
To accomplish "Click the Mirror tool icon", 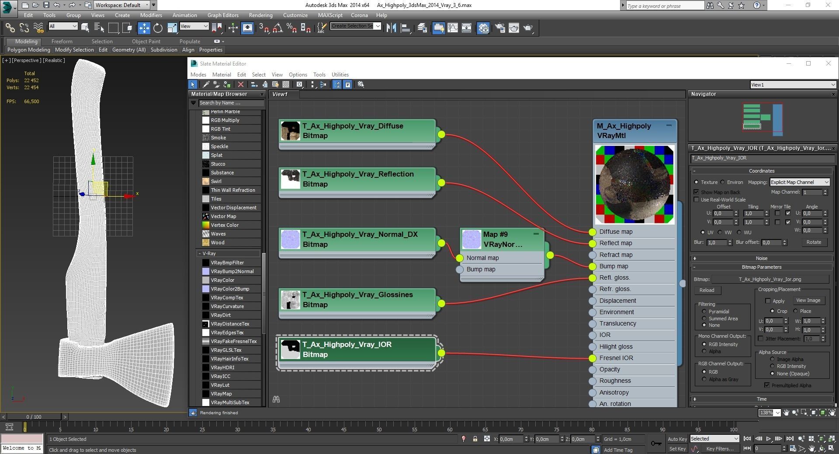I will 391,28.
